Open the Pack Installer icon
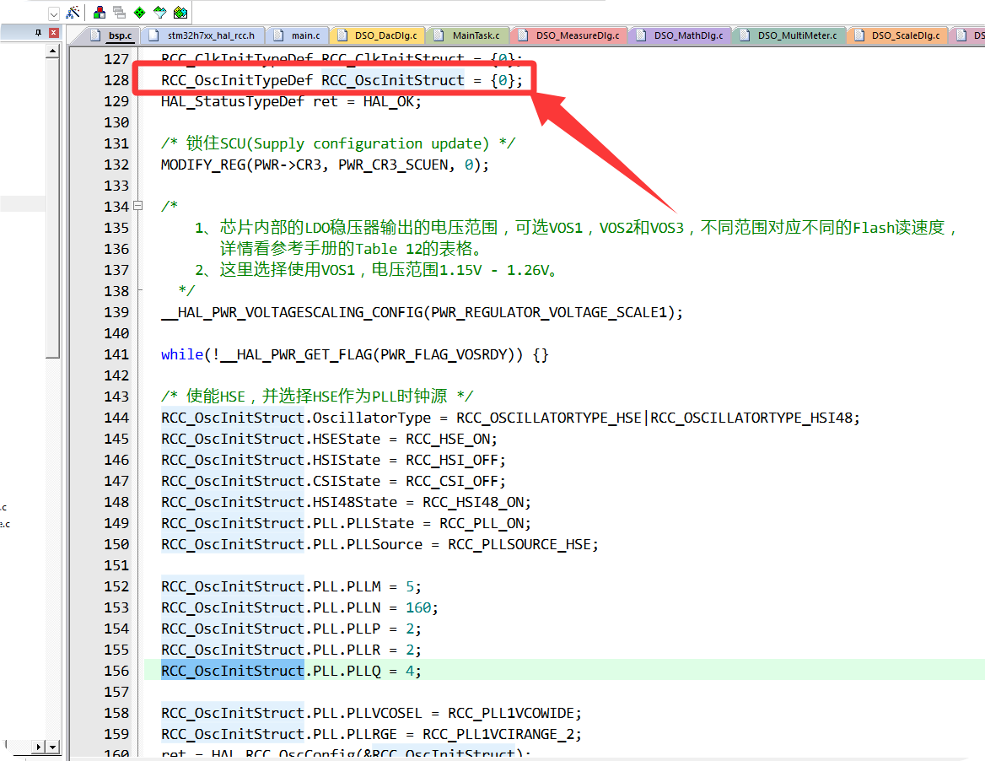The width and height of the screenshot is (985, 761). coord(180,13)
